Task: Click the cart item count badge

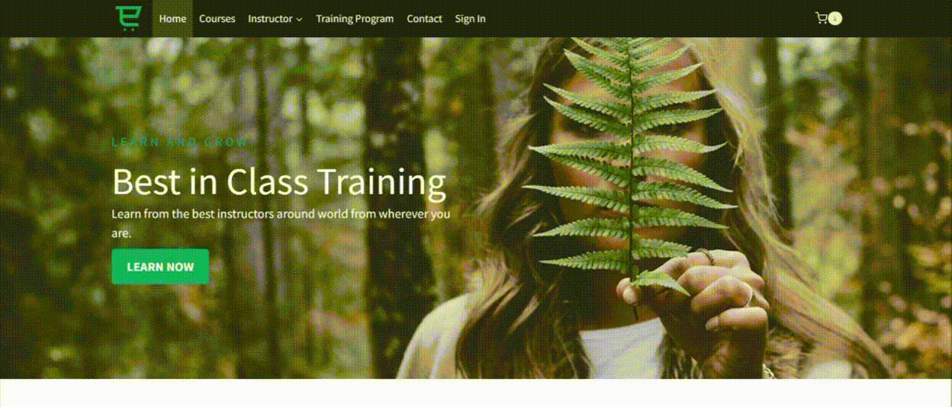Action: click(x=835, y=18)
